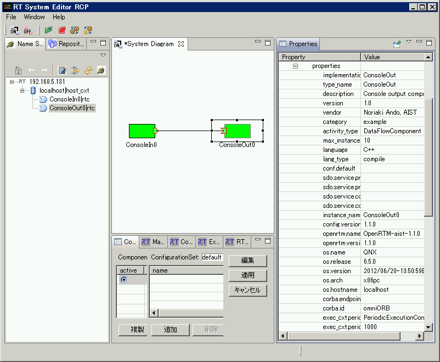Select the Properties tab
This screenshot has height=362, width=440.
(x=298, y=44)
